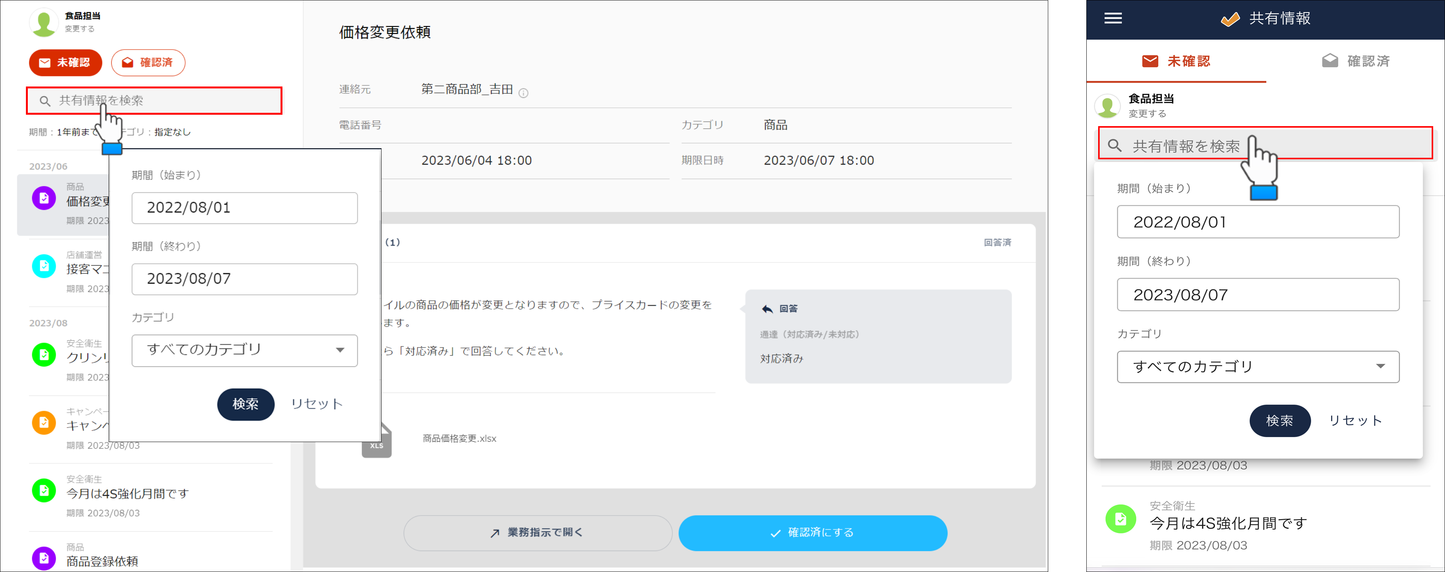Click the desktop food staff avatar icon

(44, 22)
